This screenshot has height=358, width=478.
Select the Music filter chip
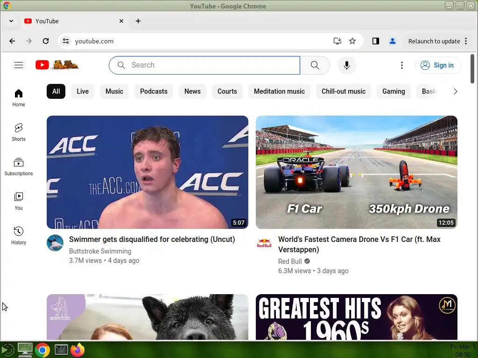[114, 91]
